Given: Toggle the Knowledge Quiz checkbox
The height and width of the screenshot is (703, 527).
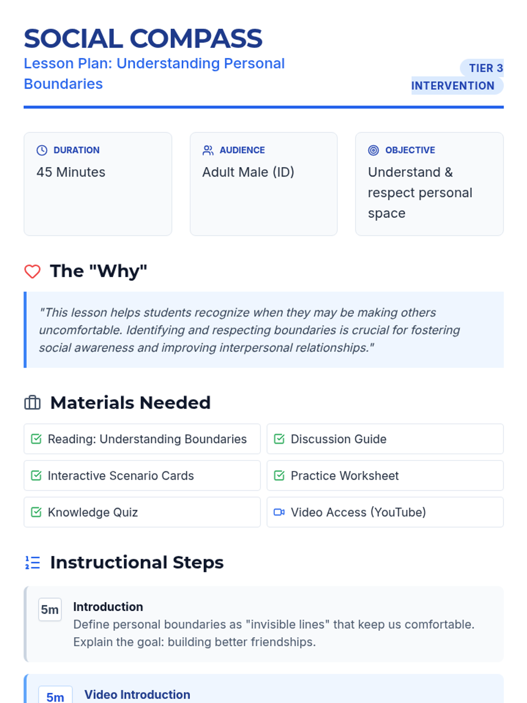Looking at the screenshot, I should (36, 512).
